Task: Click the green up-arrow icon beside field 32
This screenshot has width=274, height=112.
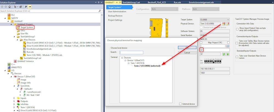Action: [x=228, y=54]
